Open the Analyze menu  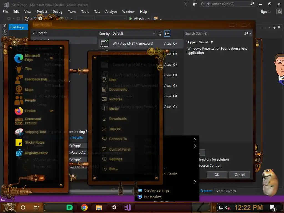(111, 12)
